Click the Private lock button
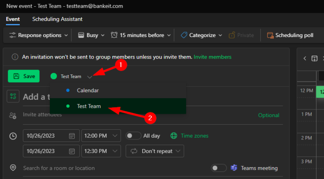324x179 pixels. tap(241, 35)
